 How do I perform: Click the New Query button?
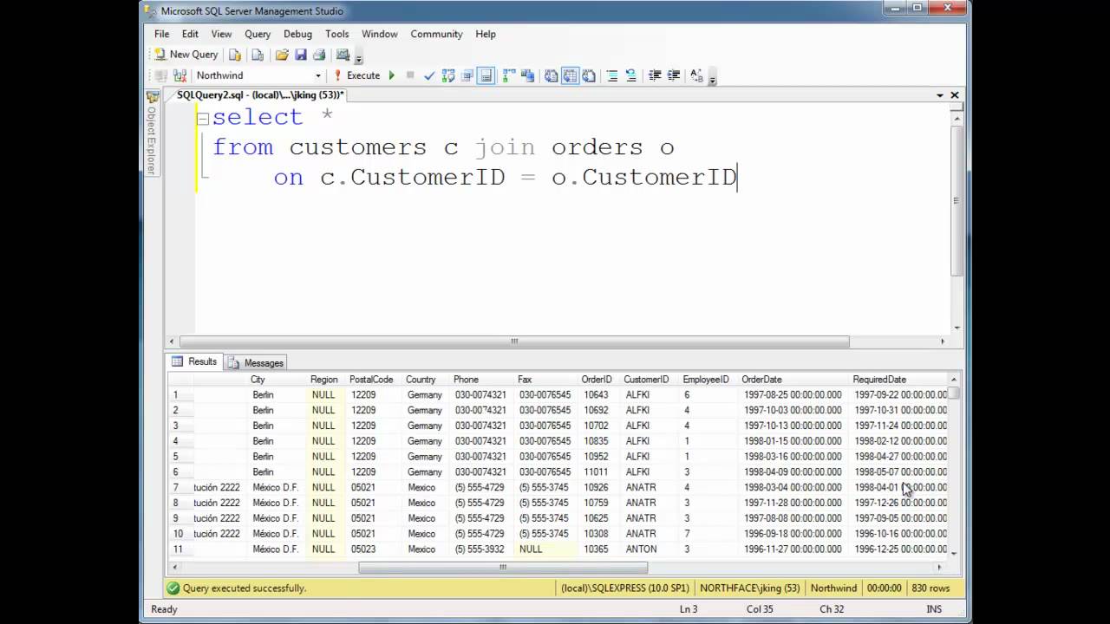click(x=186, y=55)
